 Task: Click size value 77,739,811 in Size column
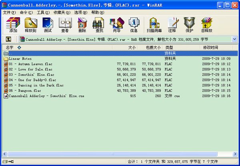[126, 64]
